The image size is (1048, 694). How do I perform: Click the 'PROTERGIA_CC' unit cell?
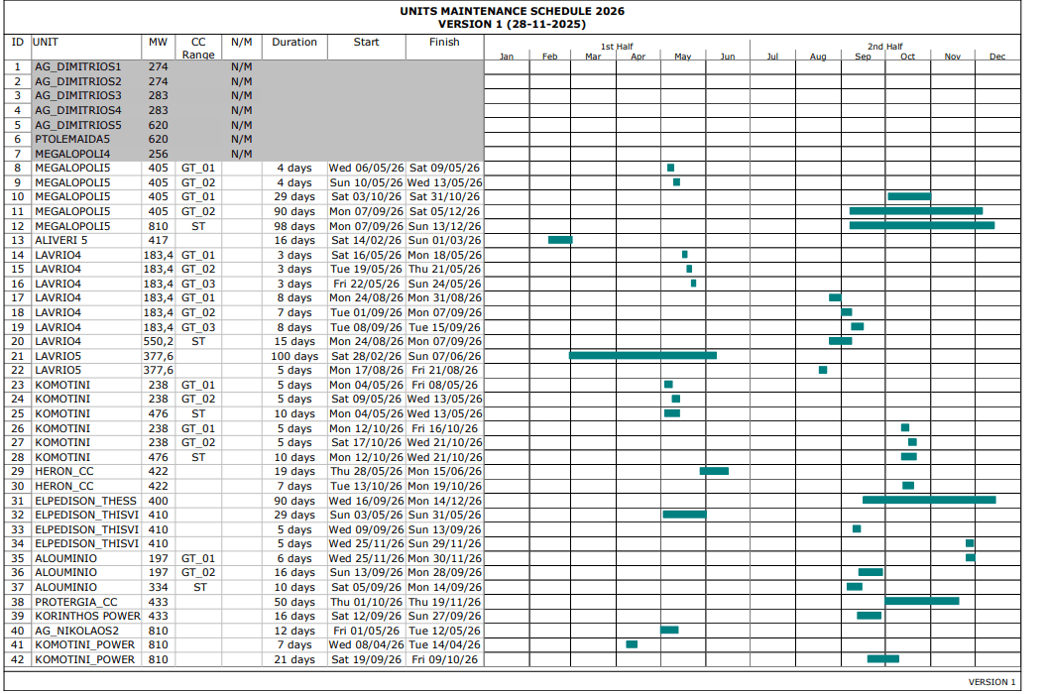point(75,602)
